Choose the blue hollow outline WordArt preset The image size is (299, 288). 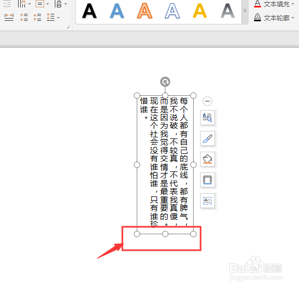tap(172, 11)
